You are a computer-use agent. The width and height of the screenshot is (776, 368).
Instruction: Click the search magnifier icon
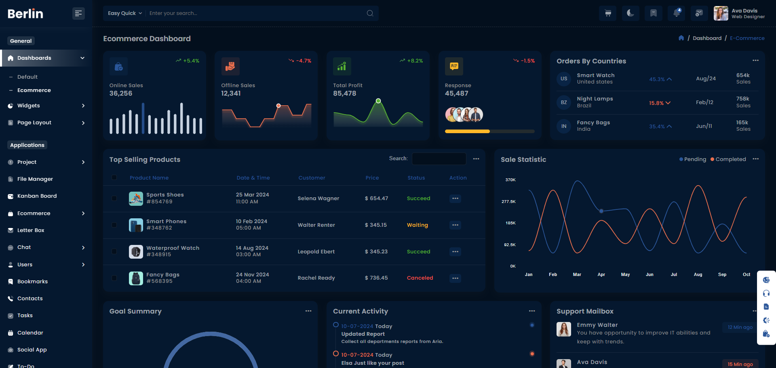tap(369, 13)
